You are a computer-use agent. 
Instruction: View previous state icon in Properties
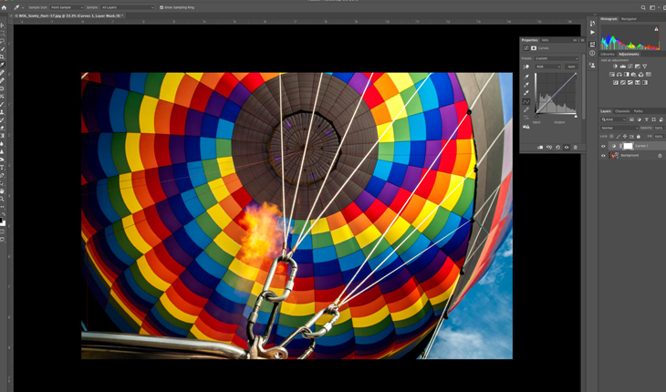[549, 147]
